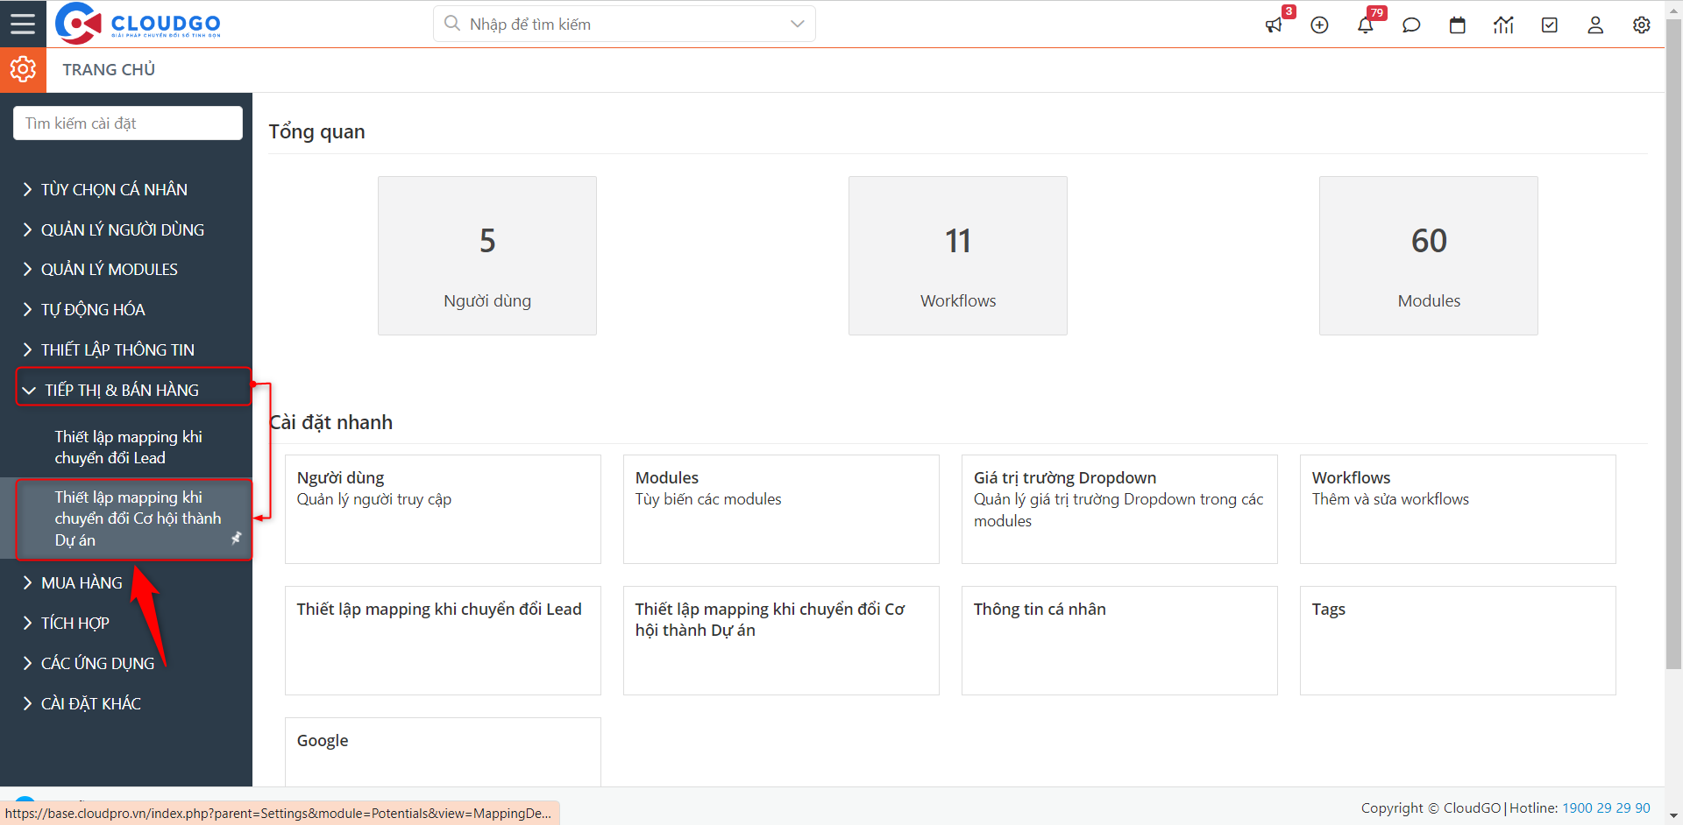The image size is (1683, 825).
Task: Expand the TỰ ĐỘNG HÓA section
Action: [93, 309]
